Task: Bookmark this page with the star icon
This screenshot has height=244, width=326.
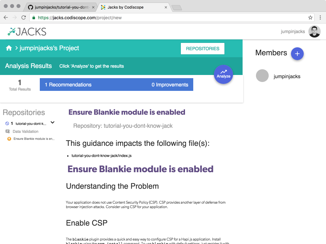Action: pyautogui.click(x=310, y=18)
